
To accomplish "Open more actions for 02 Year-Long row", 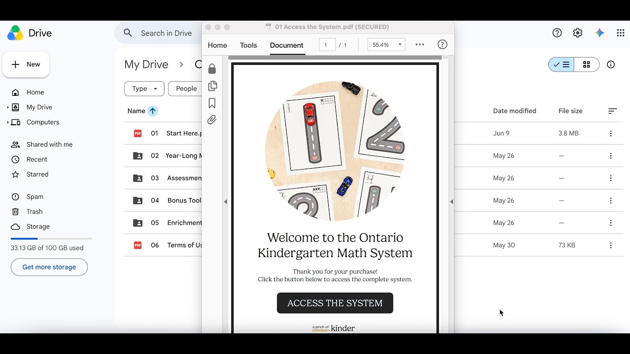I will tap(611, 156).
